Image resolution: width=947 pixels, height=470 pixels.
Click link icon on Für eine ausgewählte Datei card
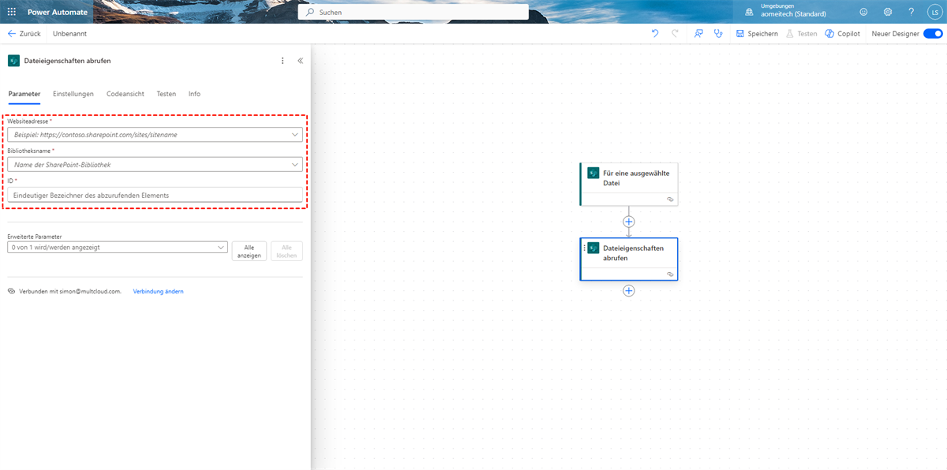click(670, 200)
